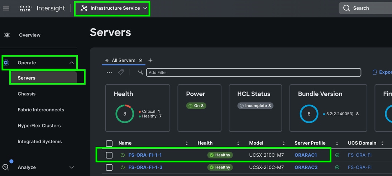Click the Bundle Version ring chart

tap(309, 114)
